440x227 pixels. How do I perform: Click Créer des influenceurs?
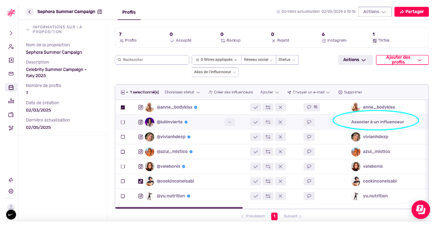pos(231,92)
